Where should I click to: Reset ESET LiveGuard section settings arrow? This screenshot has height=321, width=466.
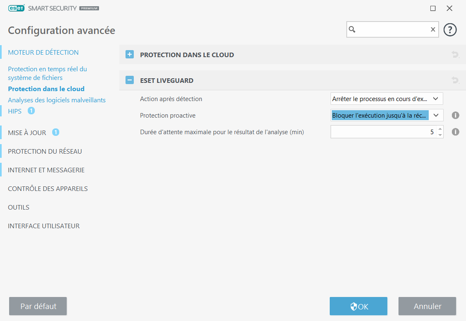pyautogui.click(x=455, y=80)
